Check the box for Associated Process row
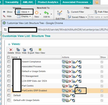The width and height of the screenshot is (108, 105). pyautogui.click(x=9, y=66)
